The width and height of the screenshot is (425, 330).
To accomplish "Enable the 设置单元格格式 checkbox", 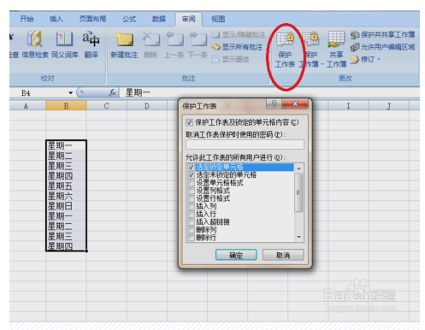I will click(x=191, y=183).
